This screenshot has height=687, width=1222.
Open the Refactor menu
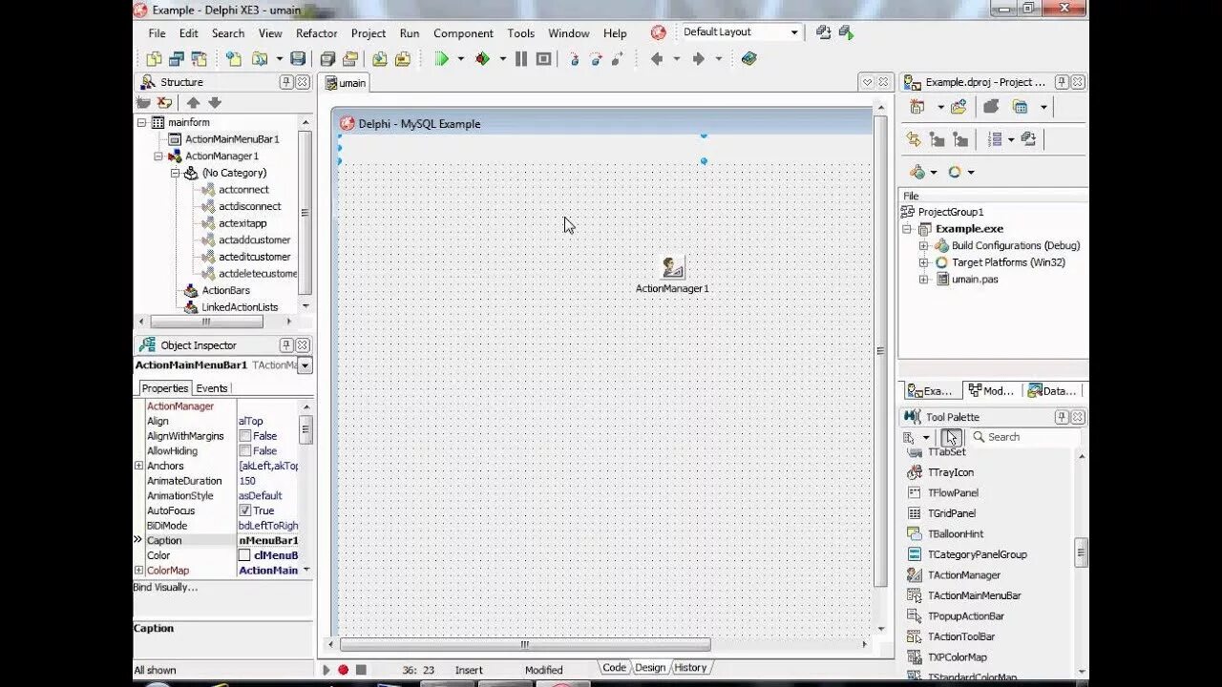[x=316, y=33]
